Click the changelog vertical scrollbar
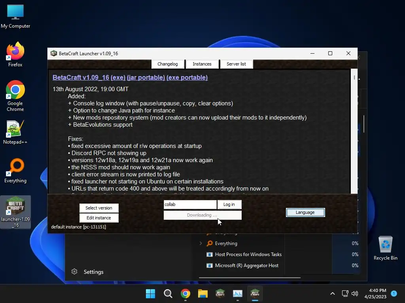The height and width of the screenshot is (303, 405). (354, 131)
